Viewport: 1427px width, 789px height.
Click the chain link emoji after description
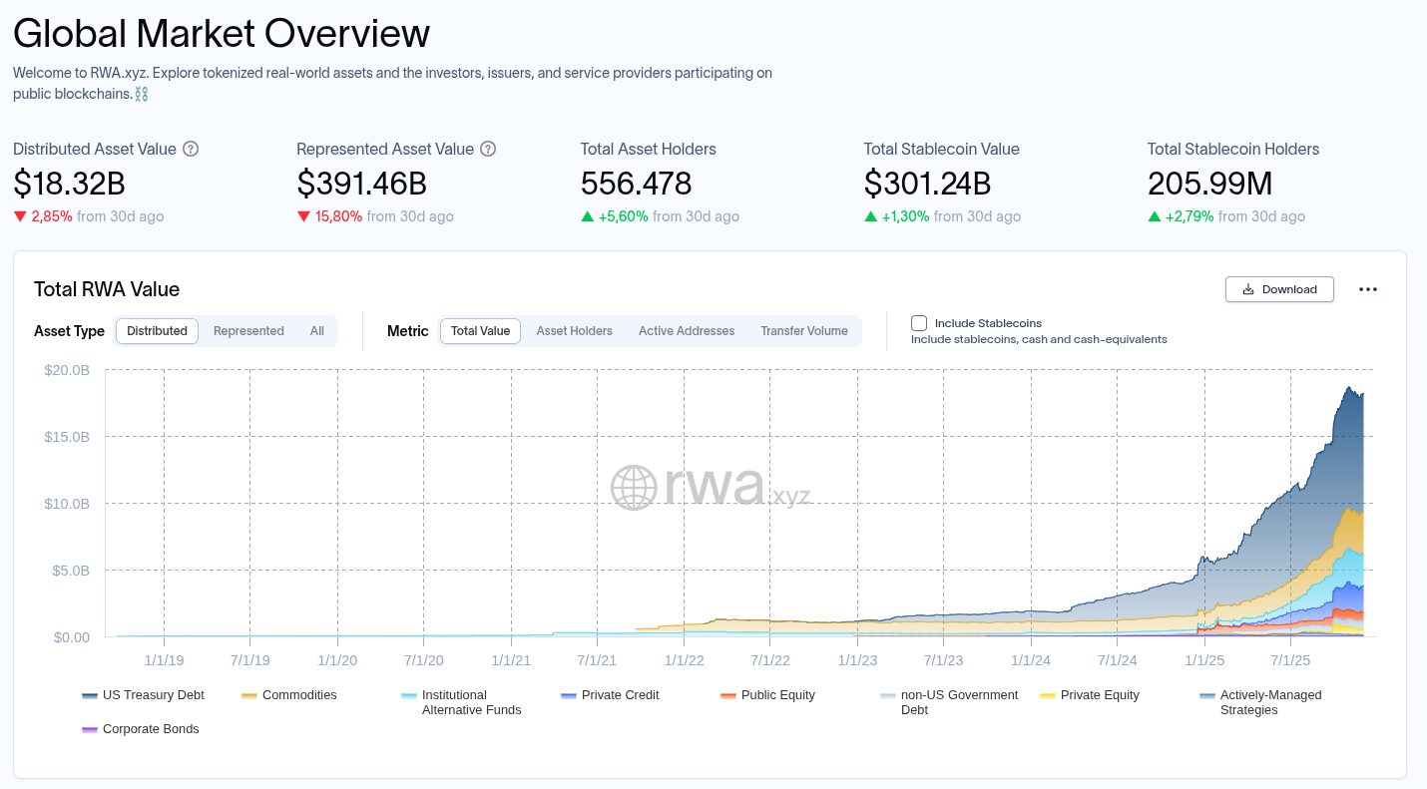click(x=141, y=94)
